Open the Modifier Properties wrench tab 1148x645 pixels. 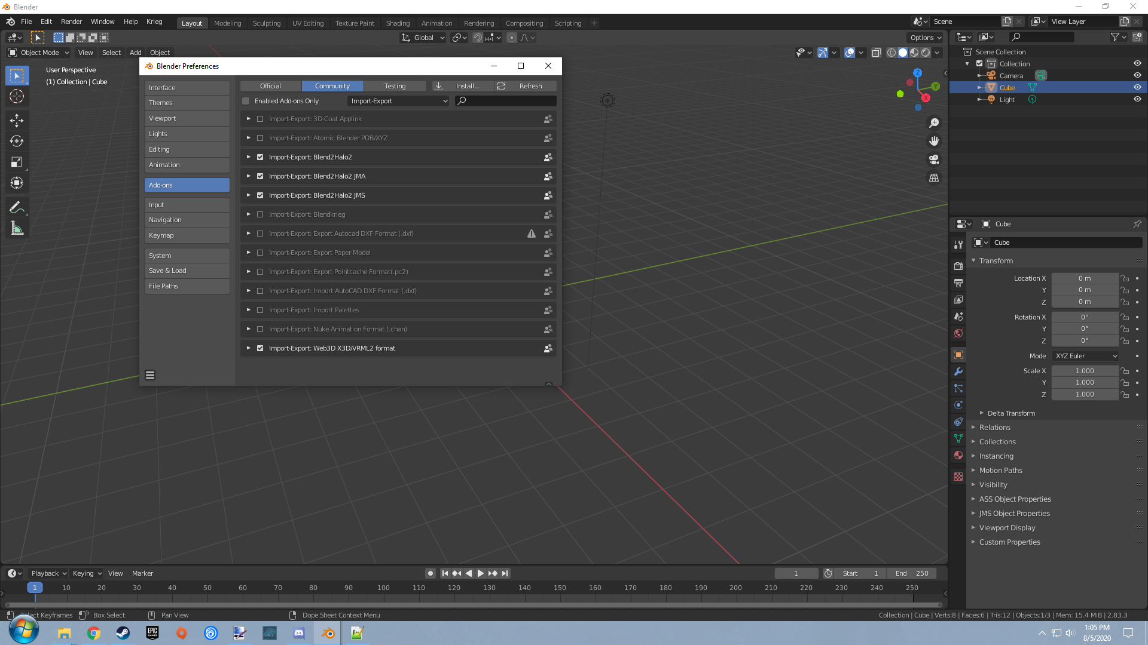[958, 371]
